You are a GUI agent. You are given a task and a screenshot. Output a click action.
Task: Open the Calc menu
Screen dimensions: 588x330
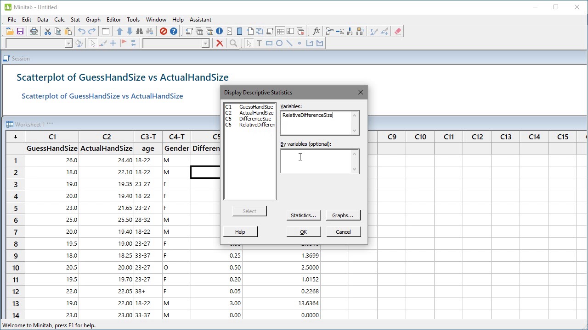pyautogui.click(x=59, y=20)
